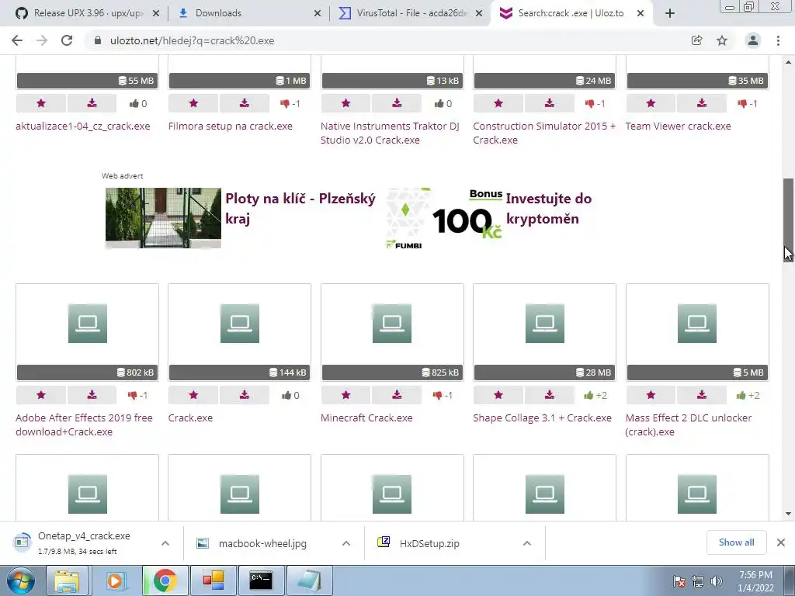
Task: Click the address bar URL field
Action: (x=385, y=40)
